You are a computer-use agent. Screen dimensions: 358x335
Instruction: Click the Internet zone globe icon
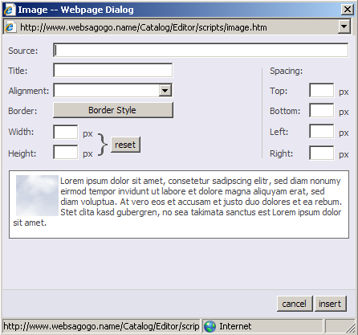pyautogui.click(x=210, y=326)
